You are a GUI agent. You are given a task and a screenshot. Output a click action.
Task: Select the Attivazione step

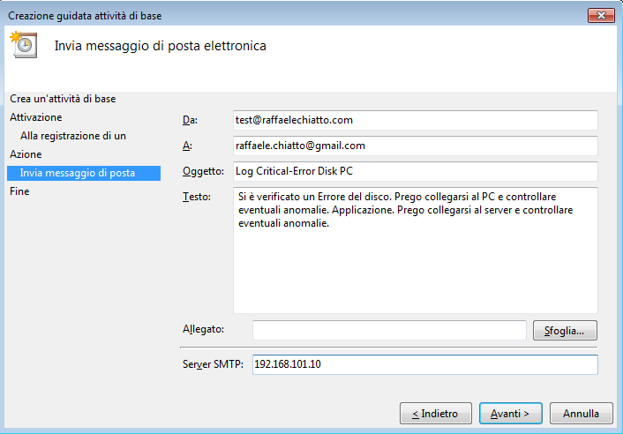[36, 117]
